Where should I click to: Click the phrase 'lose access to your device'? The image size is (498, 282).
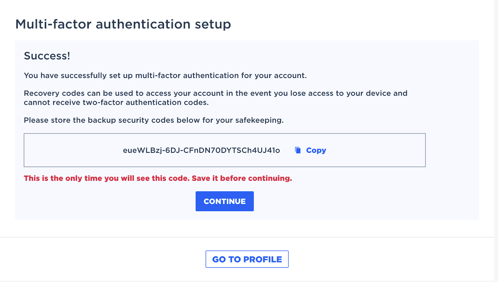pyautogui.click(x=341, y=93)
